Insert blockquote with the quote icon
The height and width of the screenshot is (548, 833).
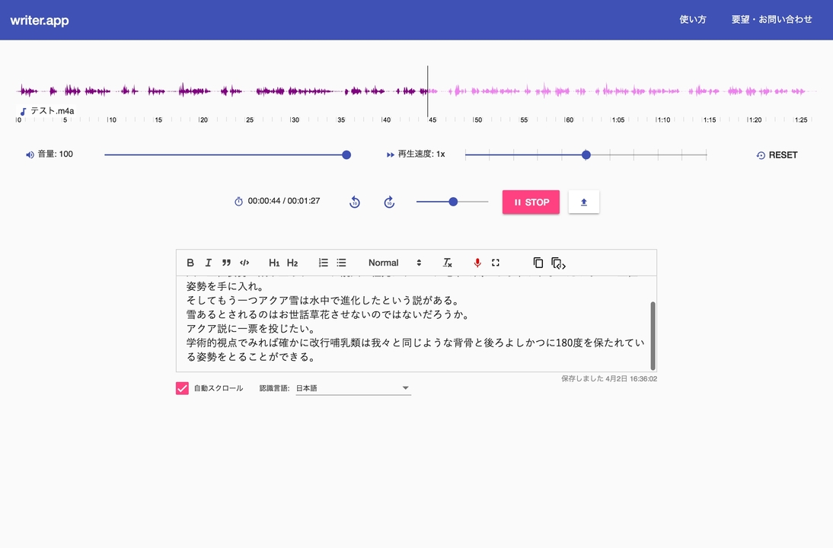click(x=226, y=263)
